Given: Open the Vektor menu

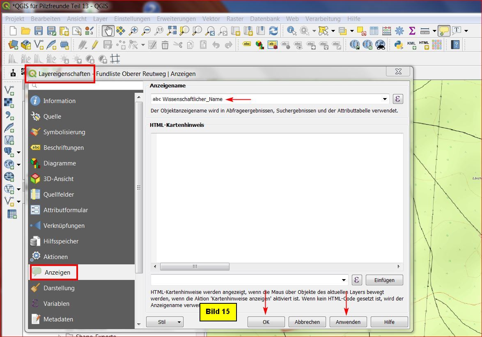Looking at the screenshot, I should point(211,19).
